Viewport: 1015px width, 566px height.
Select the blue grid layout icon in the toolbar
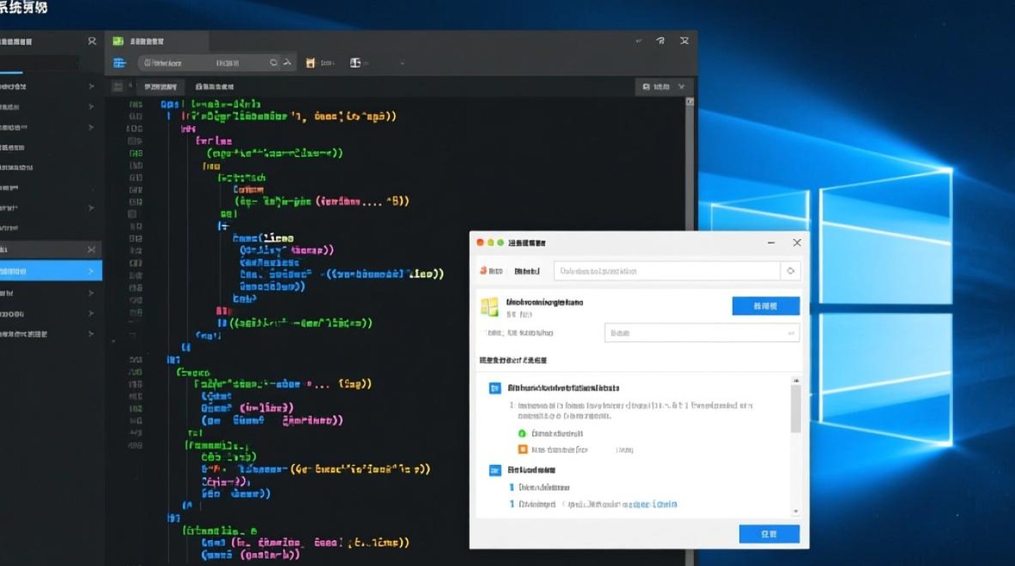119,63
